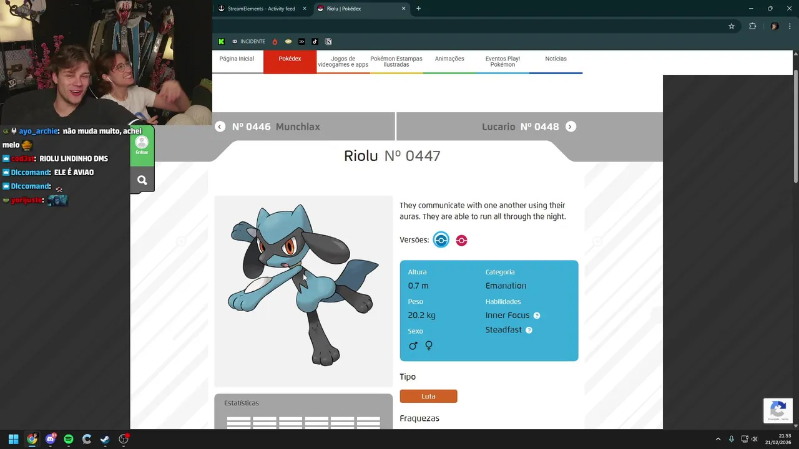Open the INCIDENTE bookmark

click(x=248, y=42)
